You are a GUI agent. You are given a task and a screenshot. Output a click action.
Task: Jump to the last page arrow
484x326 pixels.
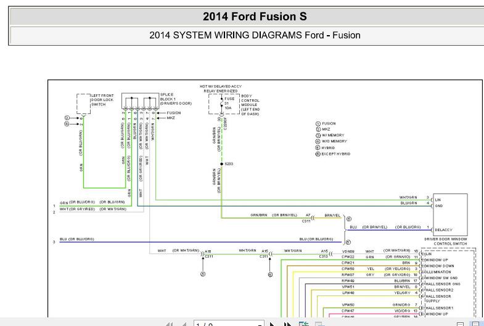click(287, 324)
